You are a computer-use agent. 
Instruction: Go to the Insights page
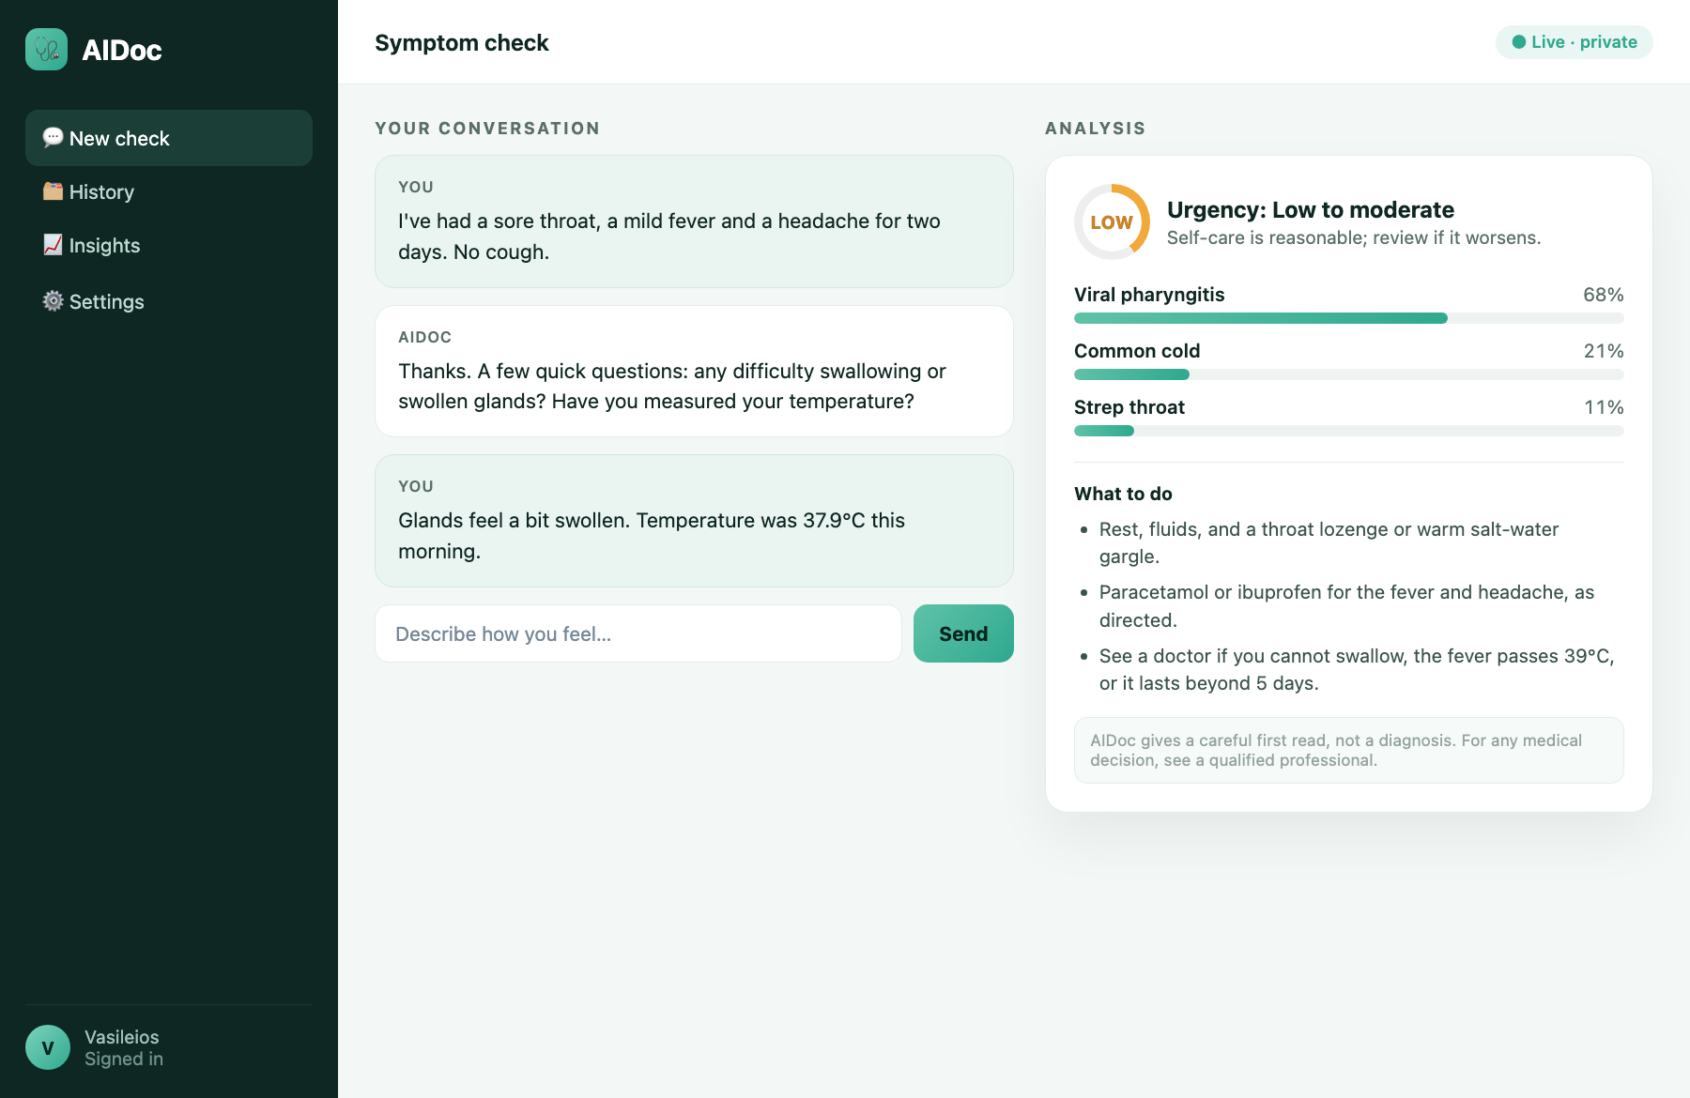click(169, 245)
